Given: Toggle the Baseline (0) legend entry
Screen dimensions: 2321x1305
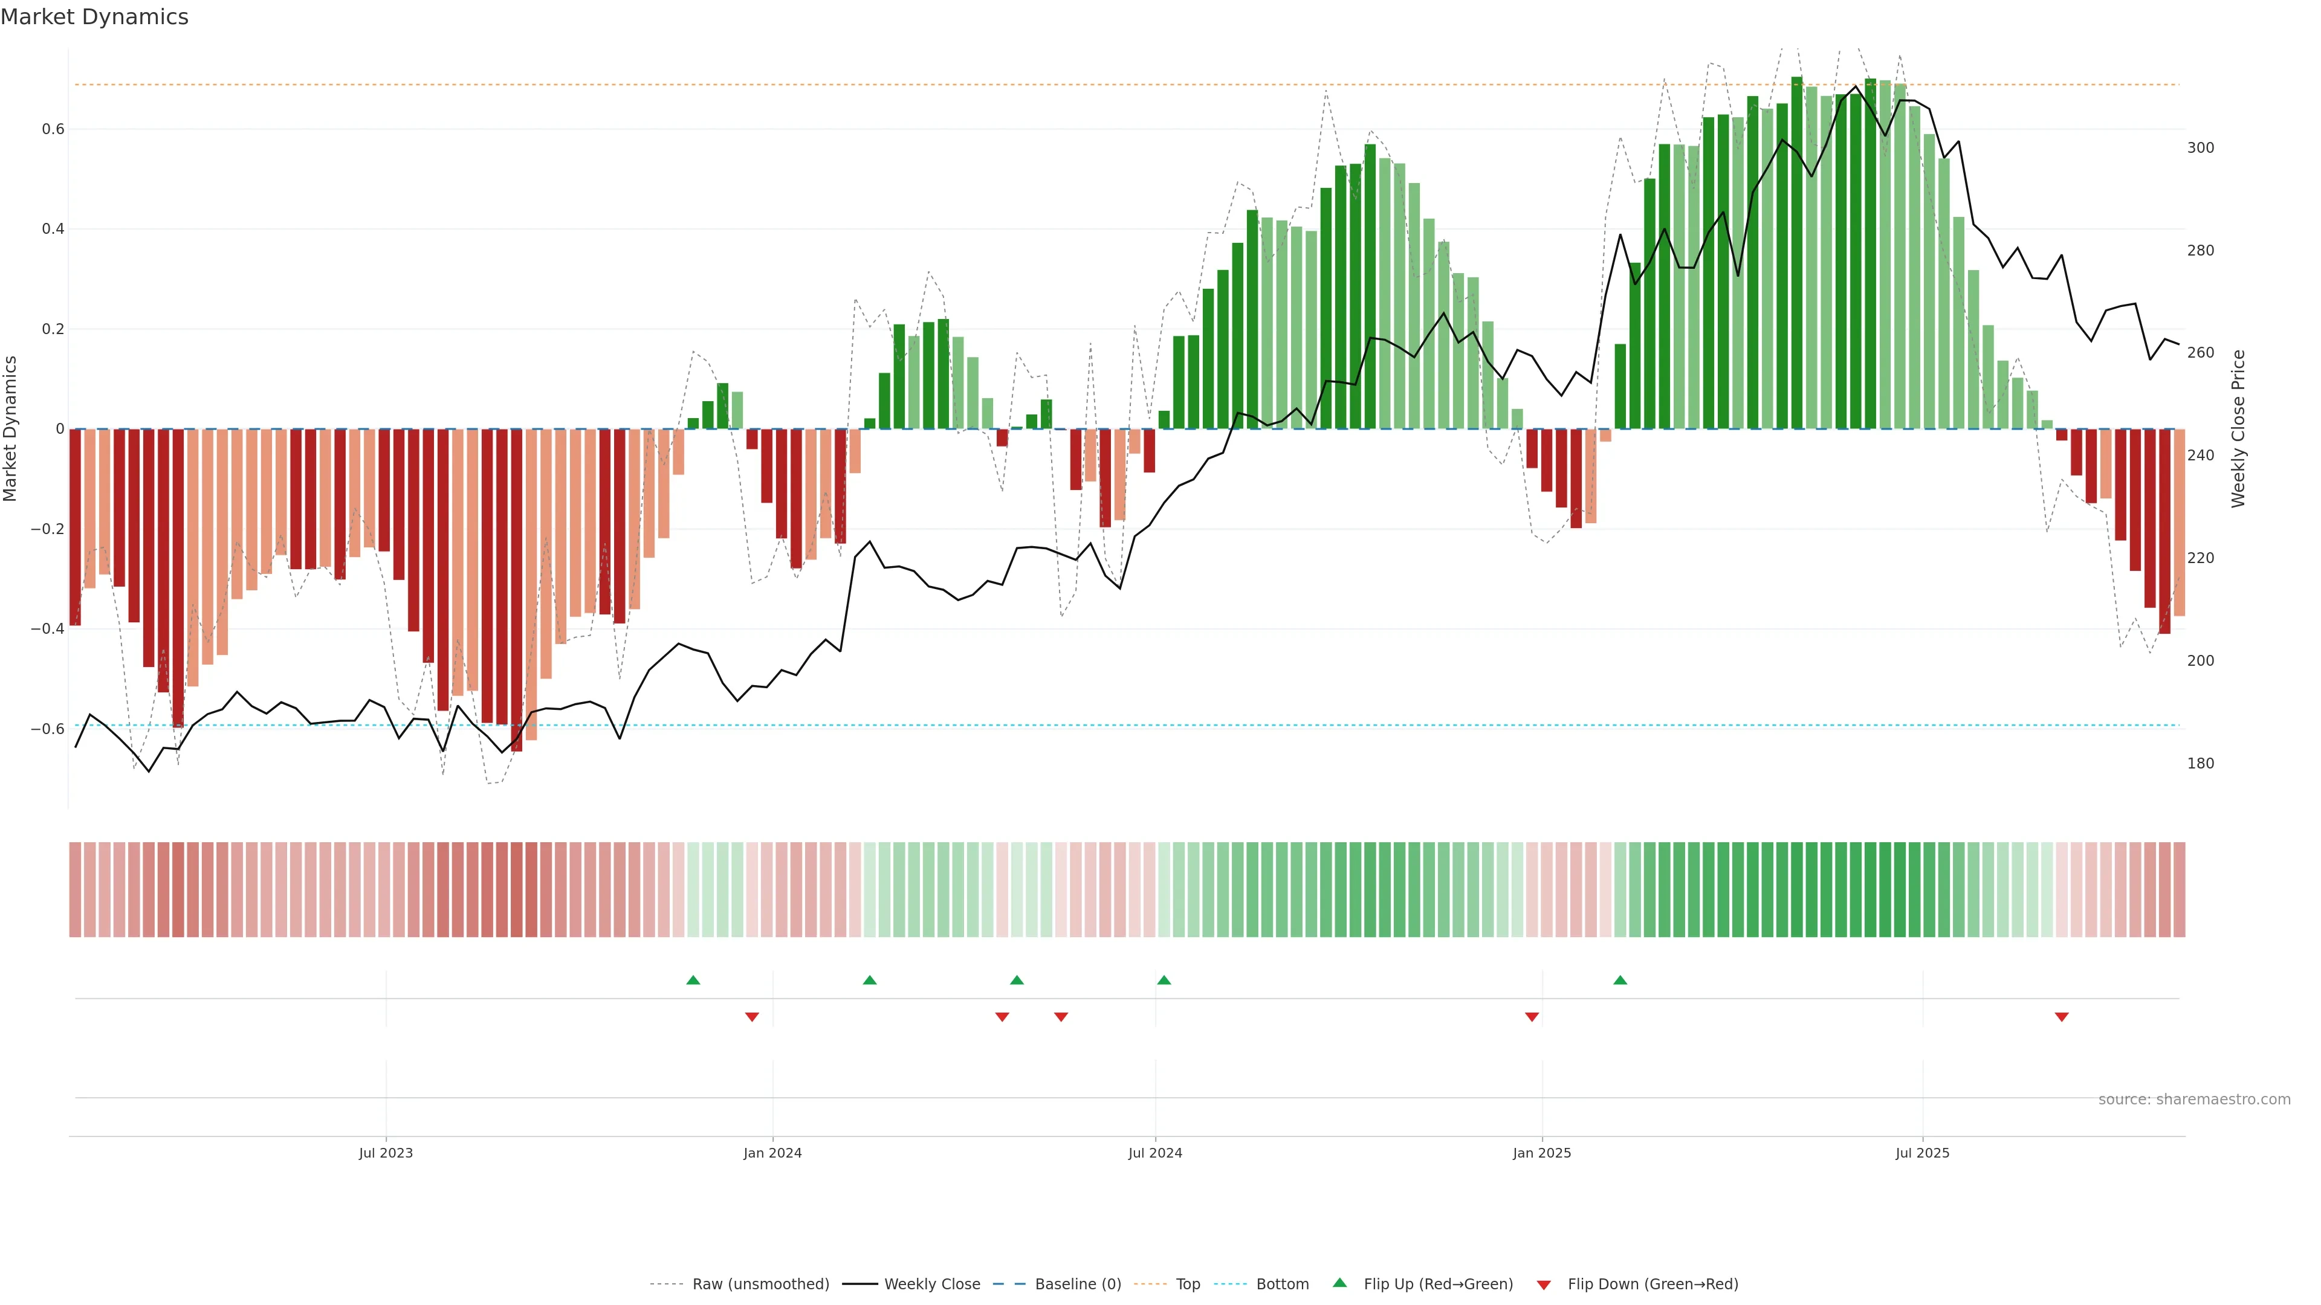Looking at the screenshot, I should coord(1078,1284).
